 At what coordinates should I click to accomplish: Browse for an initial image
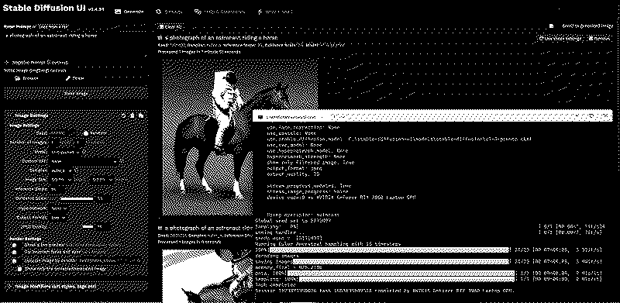click(x=26, y=78)
